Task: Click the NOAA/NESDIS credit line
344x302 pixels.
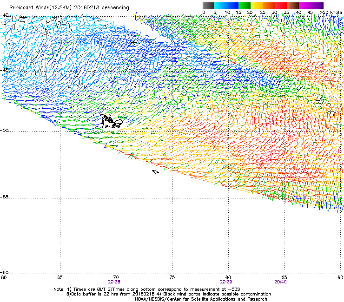Action: click(x=201, y=299)
